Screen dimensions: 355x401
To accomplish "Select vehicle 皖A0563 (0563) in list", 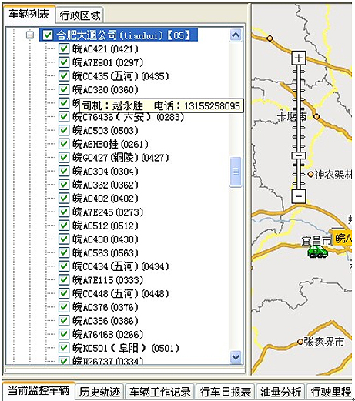I will tap(105, 253).
